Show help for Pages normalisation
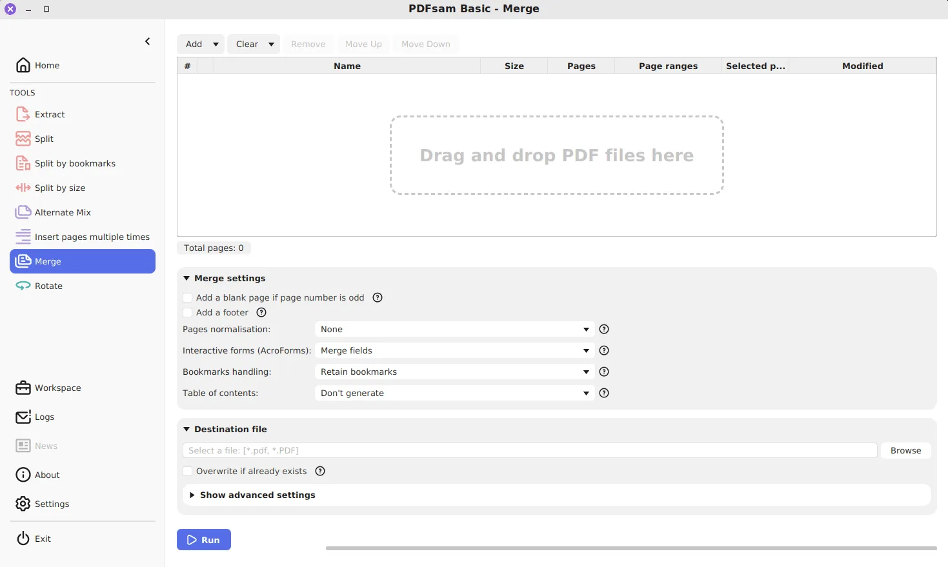Screen dimensions: 948x567 [x=604, y=329]
